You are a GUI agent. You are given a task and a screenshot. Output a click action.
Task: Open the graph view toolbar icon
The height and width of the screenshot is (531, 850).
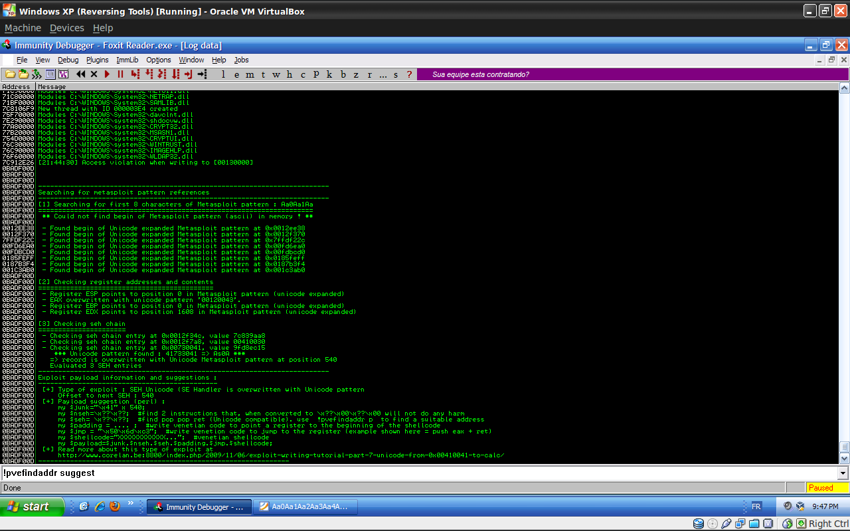point(63,74)
